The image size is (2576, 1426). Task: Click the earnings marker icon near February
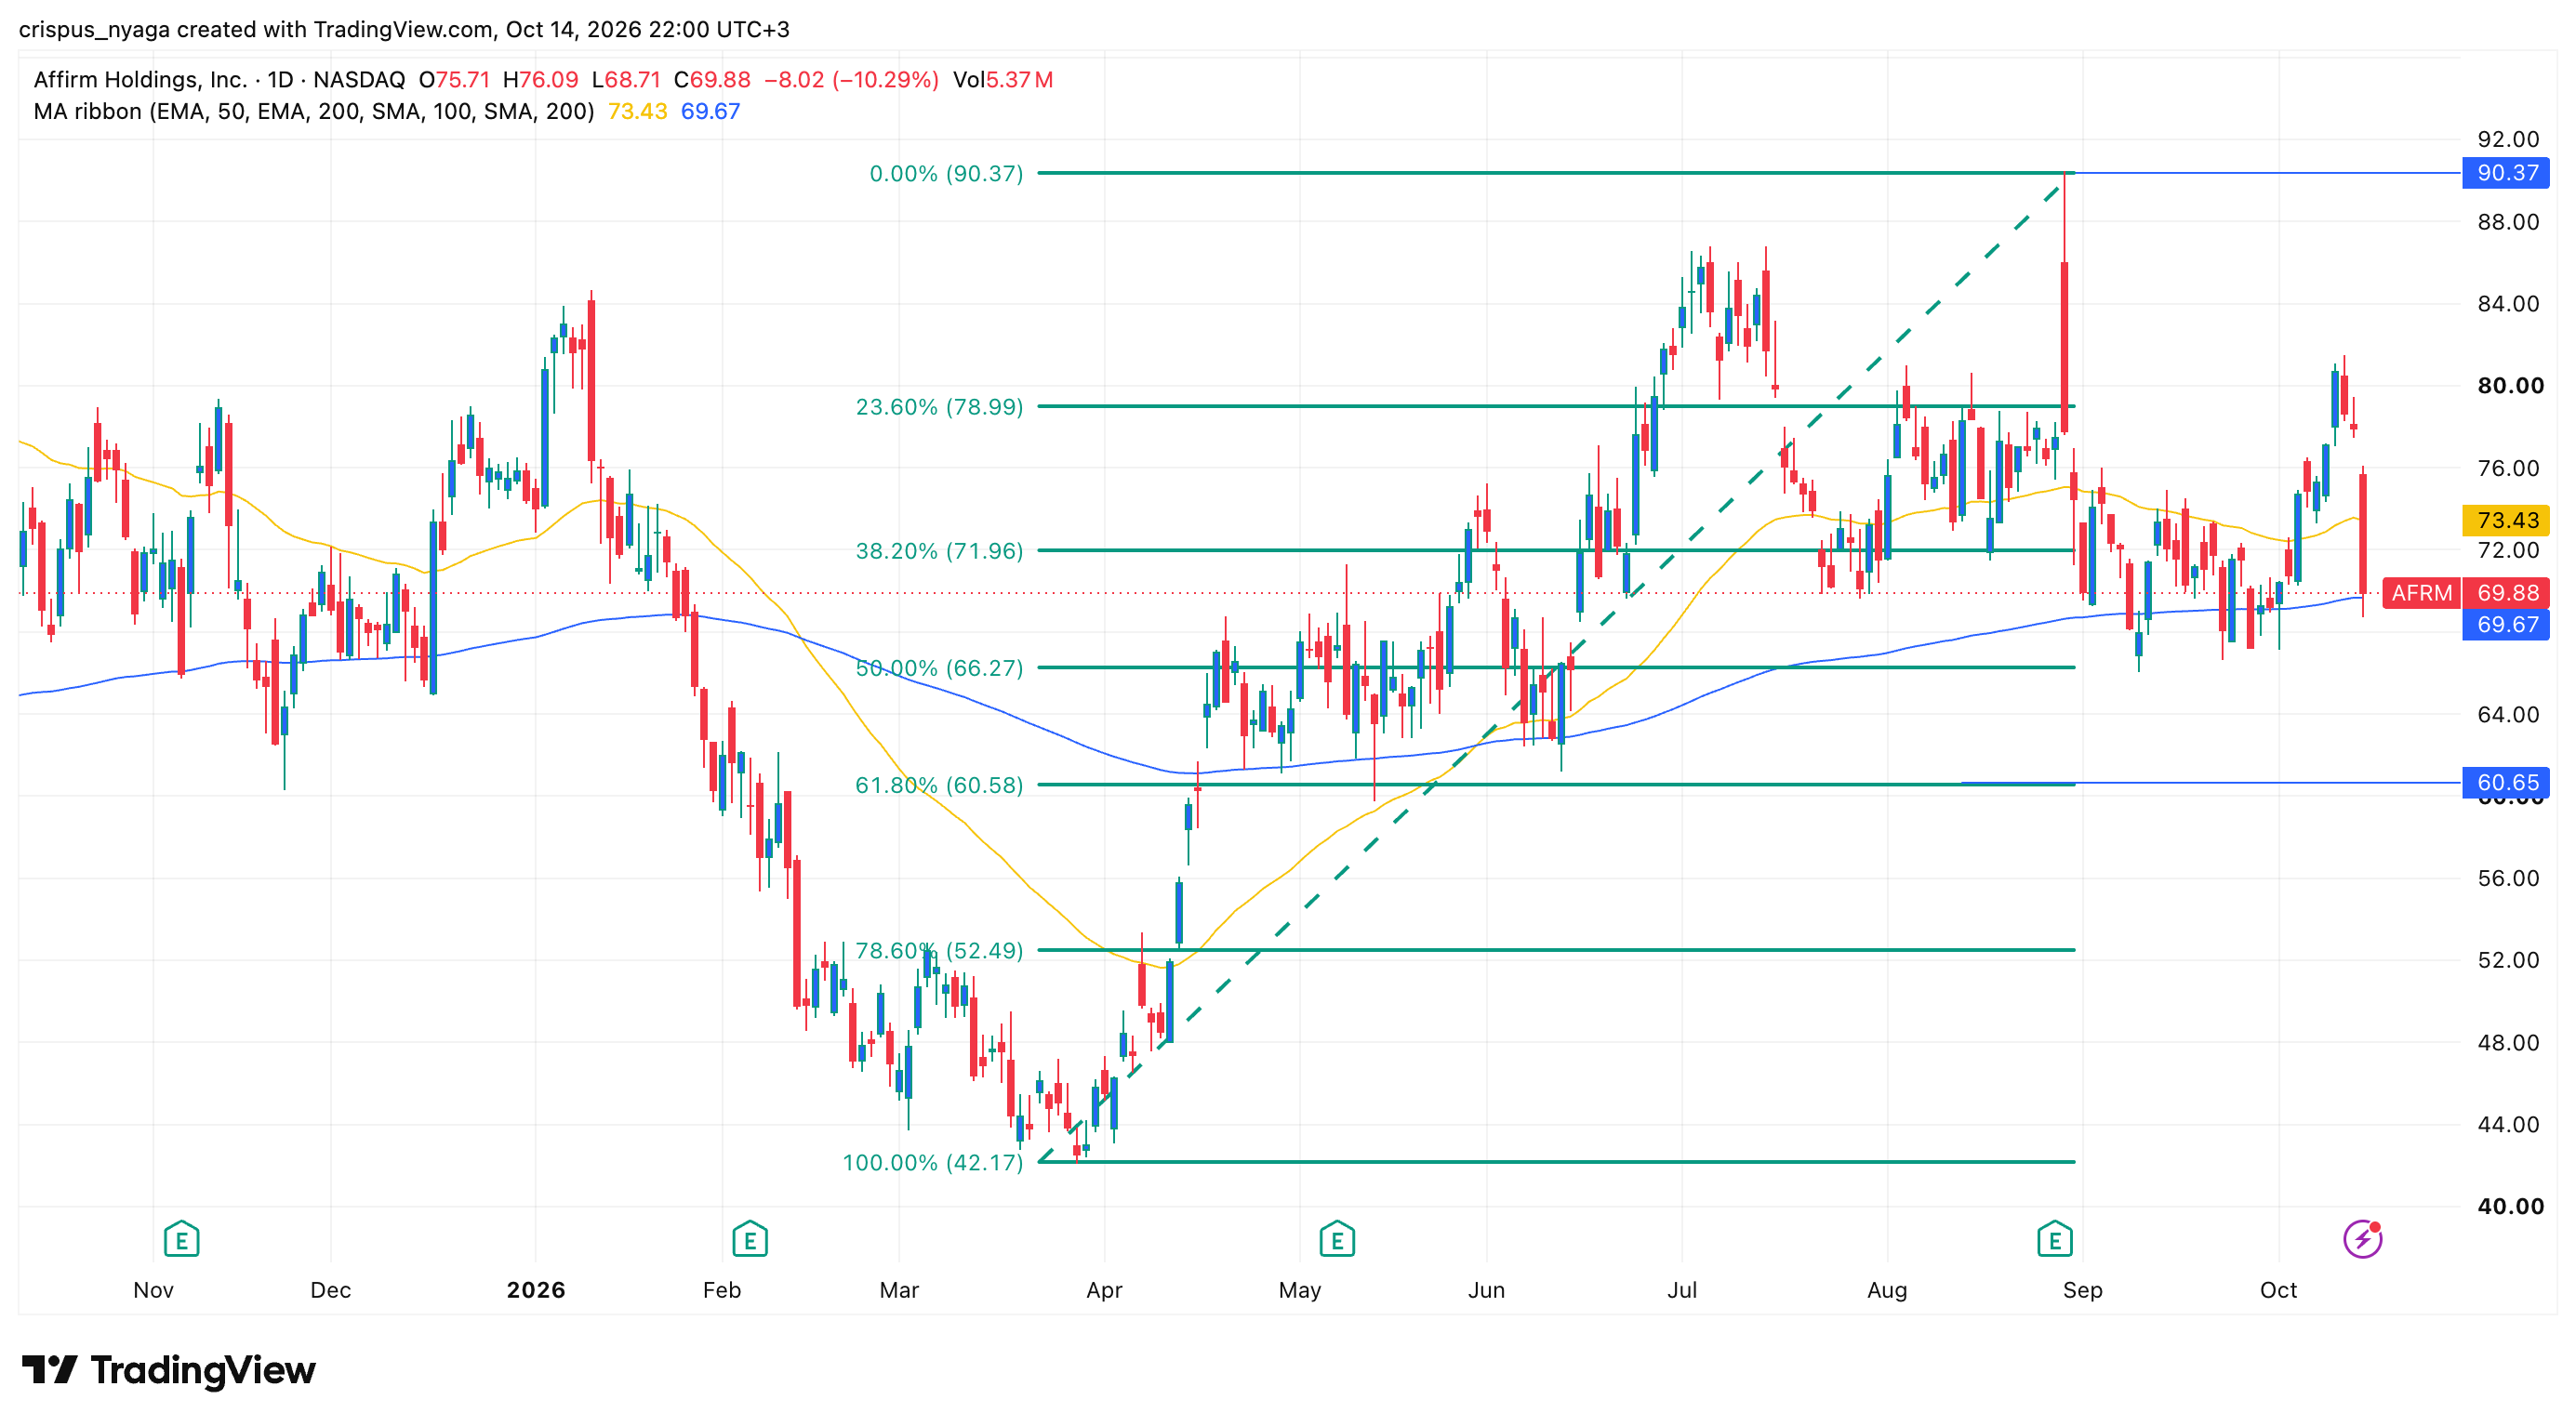click(x=749, y=1239)
